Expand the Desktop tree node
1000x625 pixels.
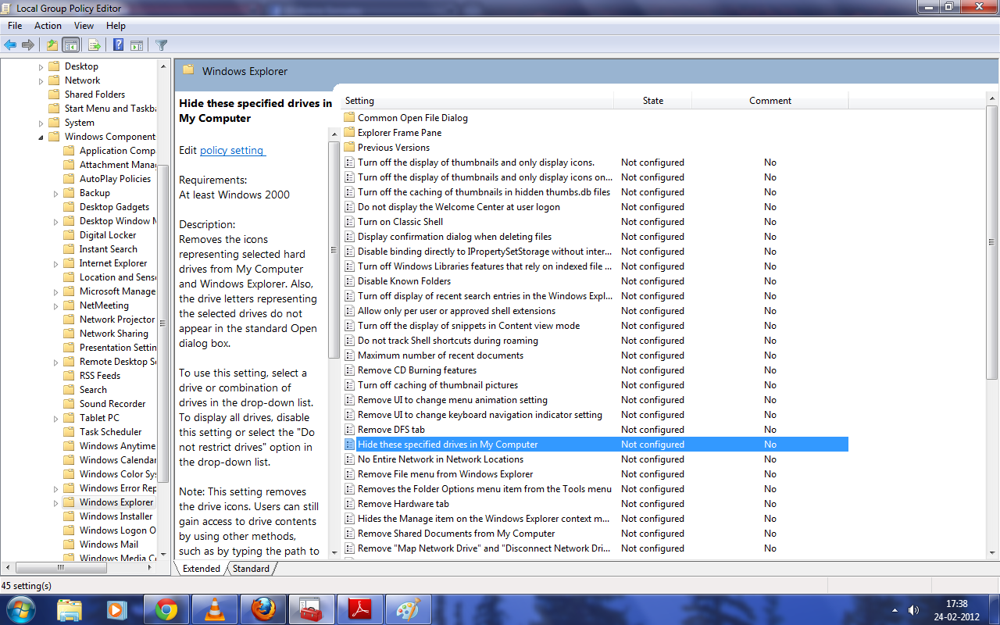click(41, 66)
